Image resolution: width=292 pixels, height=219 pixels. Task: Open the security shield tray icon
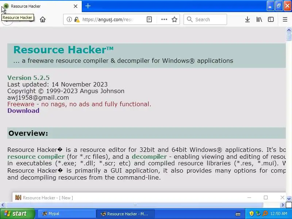pyautogui.click(x=251, y=214)
